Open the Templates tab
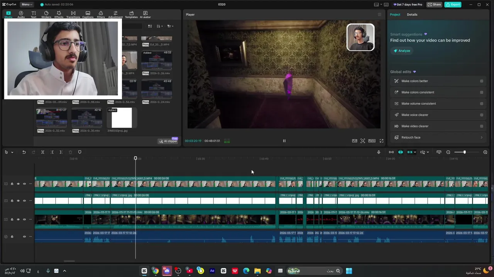Image resolution: width=494 pixels, height=277 pixels. coord(131,15)
